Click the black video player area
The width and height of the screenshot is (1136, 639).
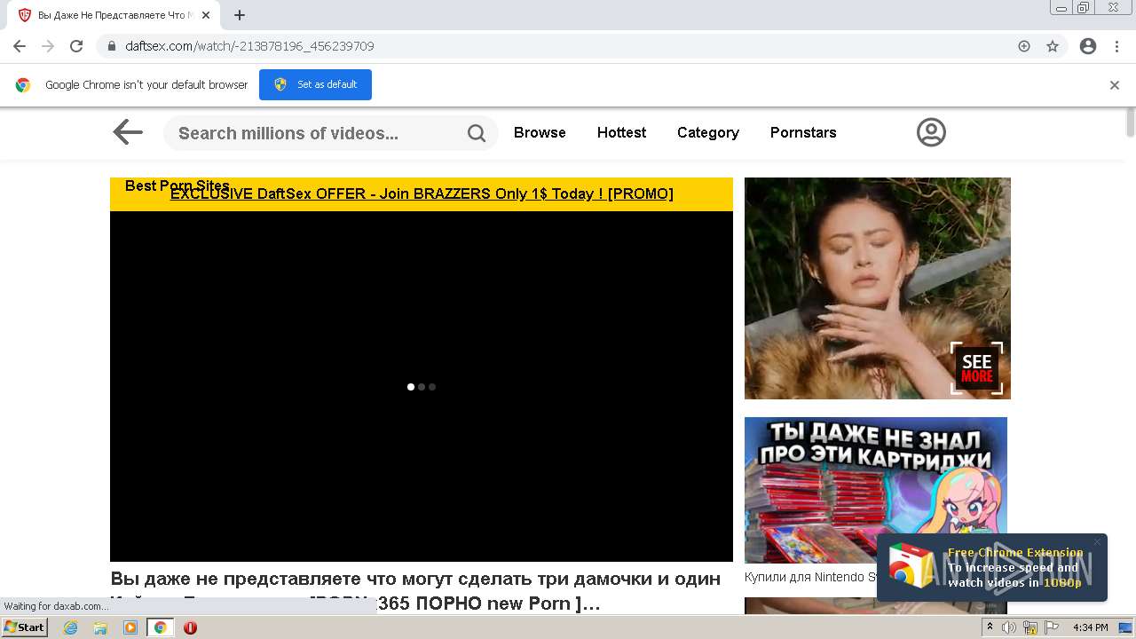click(422, 386)
